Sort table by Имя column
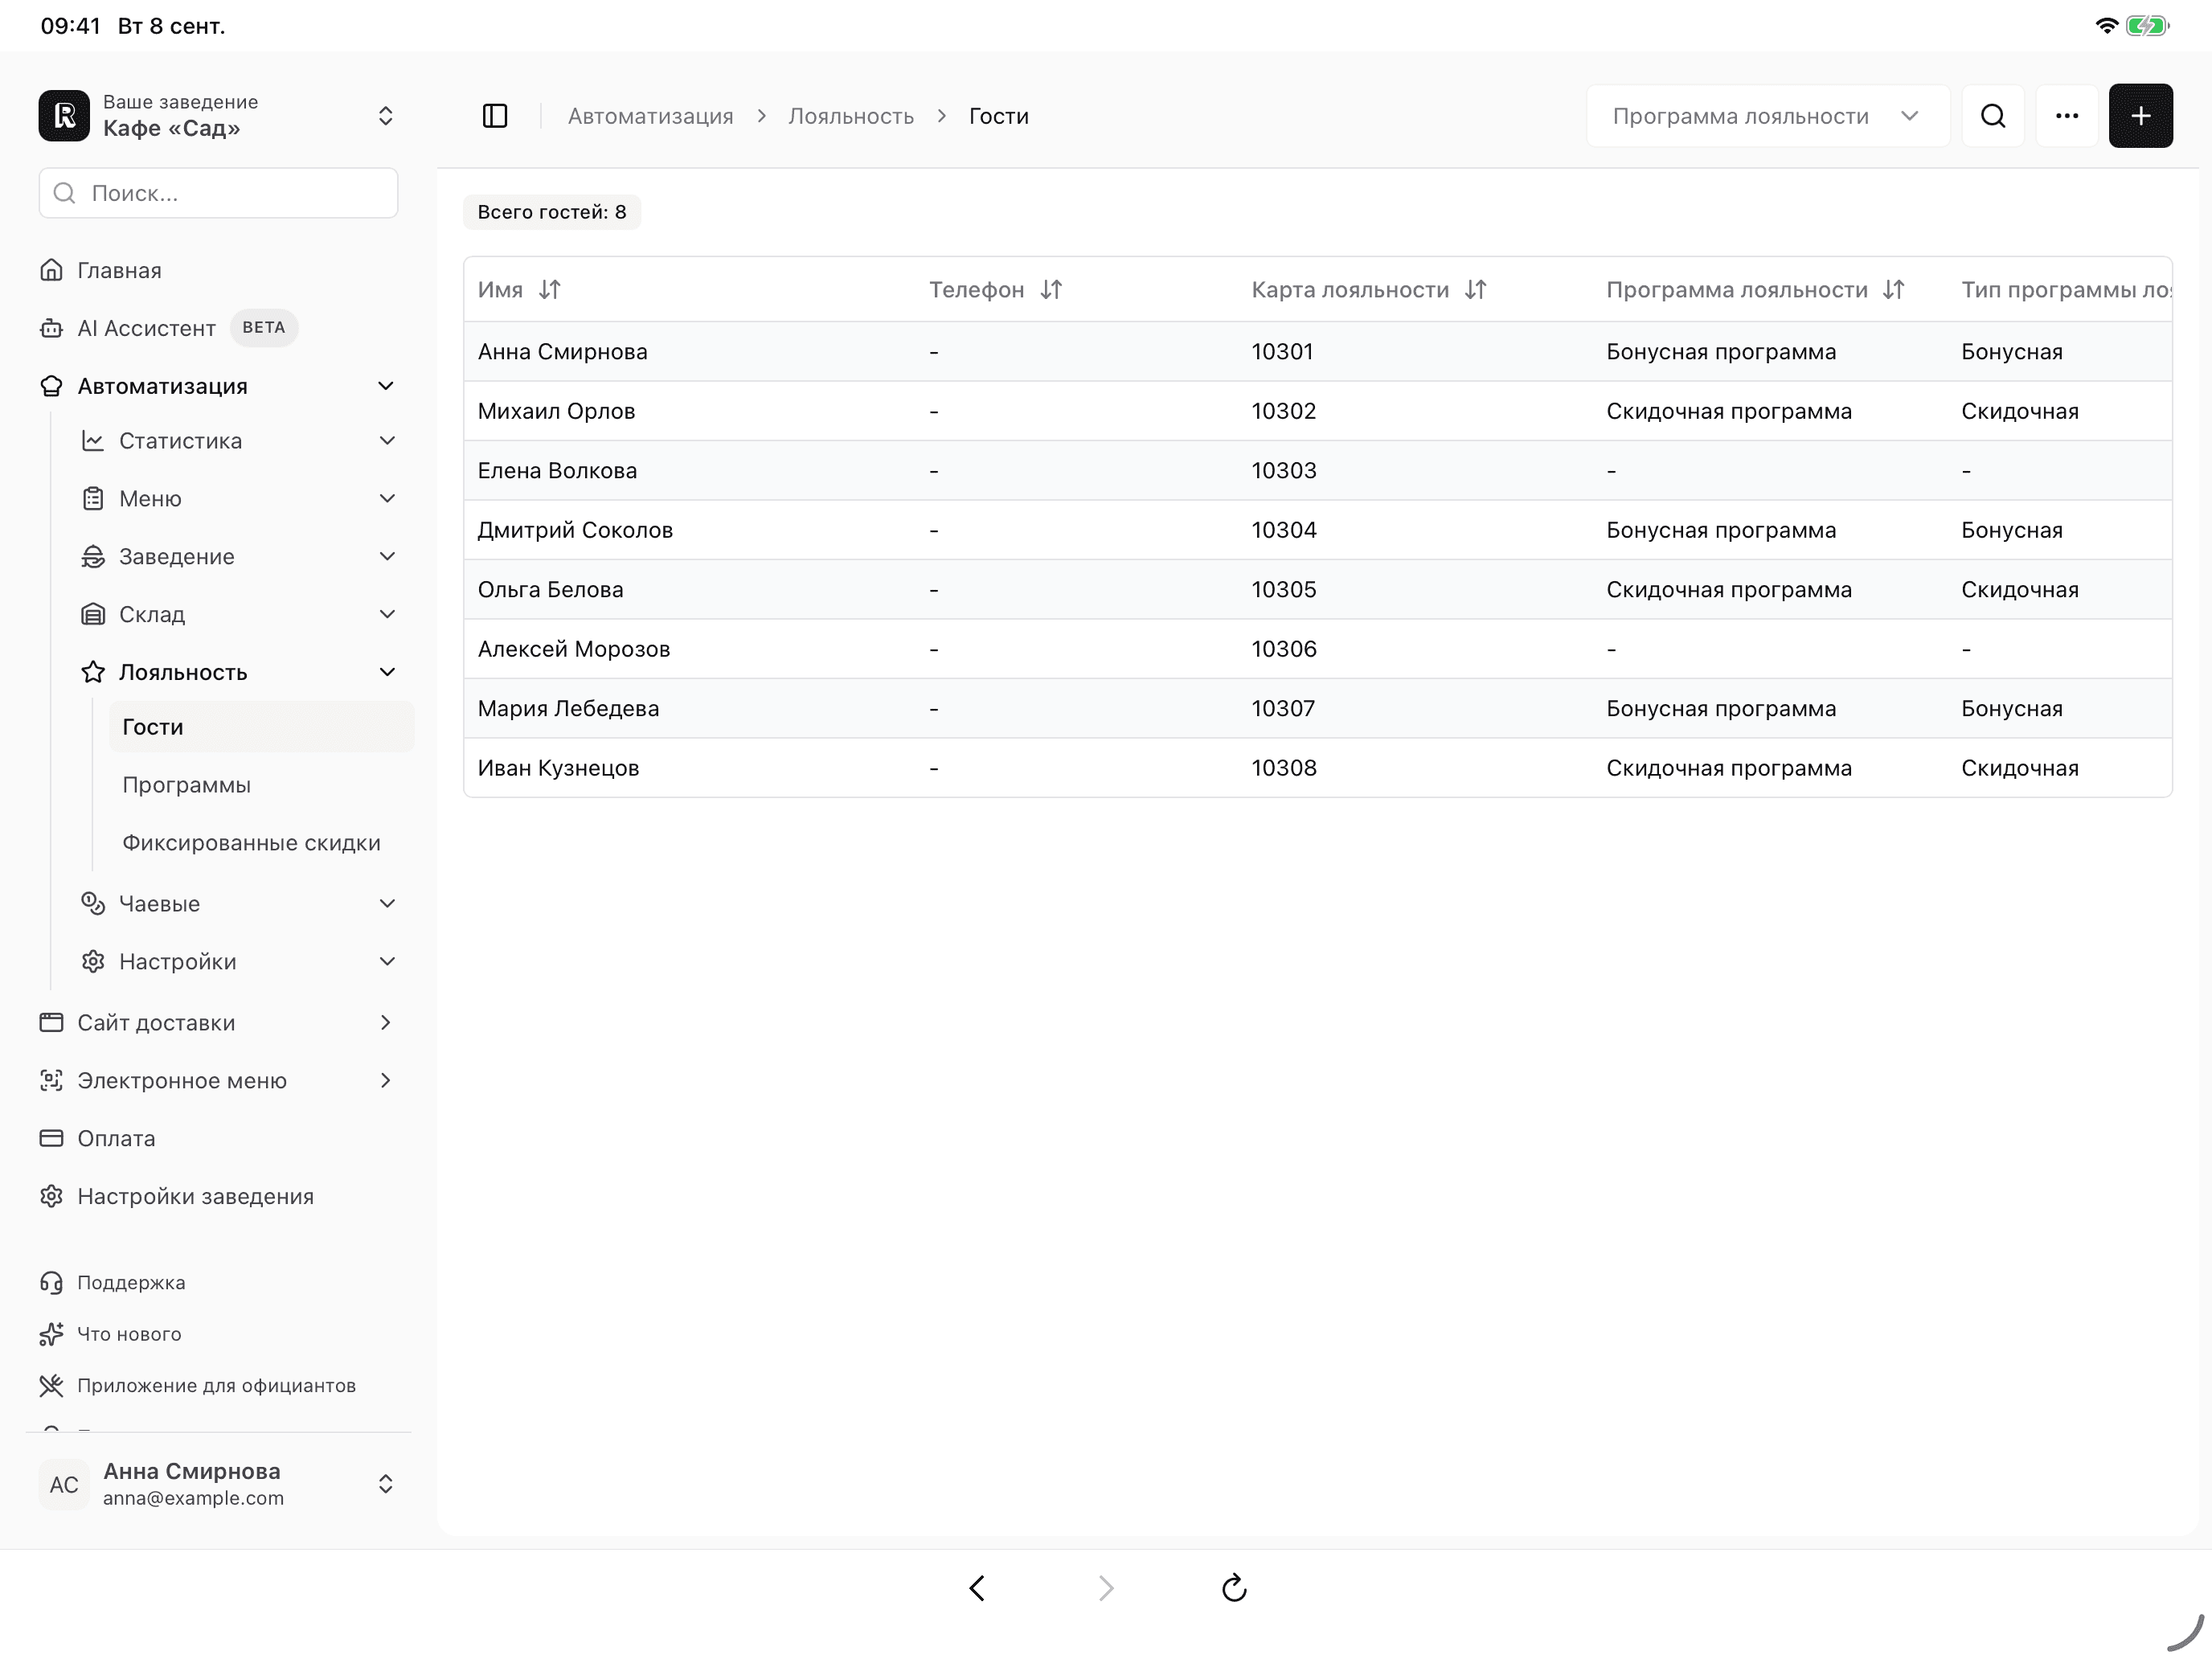2212x1659 pixels. (549, 290)
